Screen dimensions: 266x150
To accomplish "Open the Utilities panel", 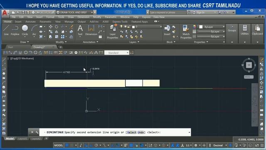I will 245,30.
